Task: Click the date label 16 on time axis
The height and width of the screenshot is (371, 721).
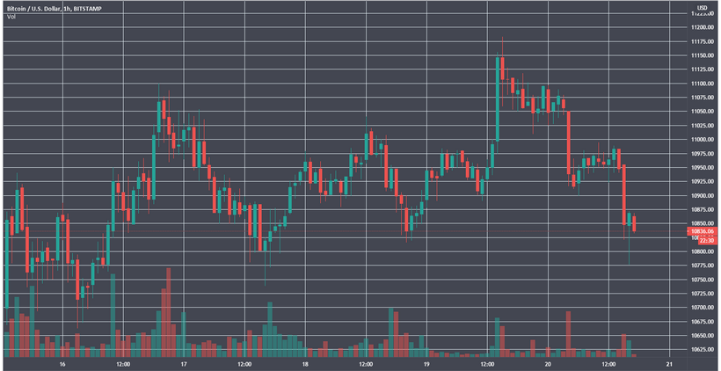Action: pos(62,363)
